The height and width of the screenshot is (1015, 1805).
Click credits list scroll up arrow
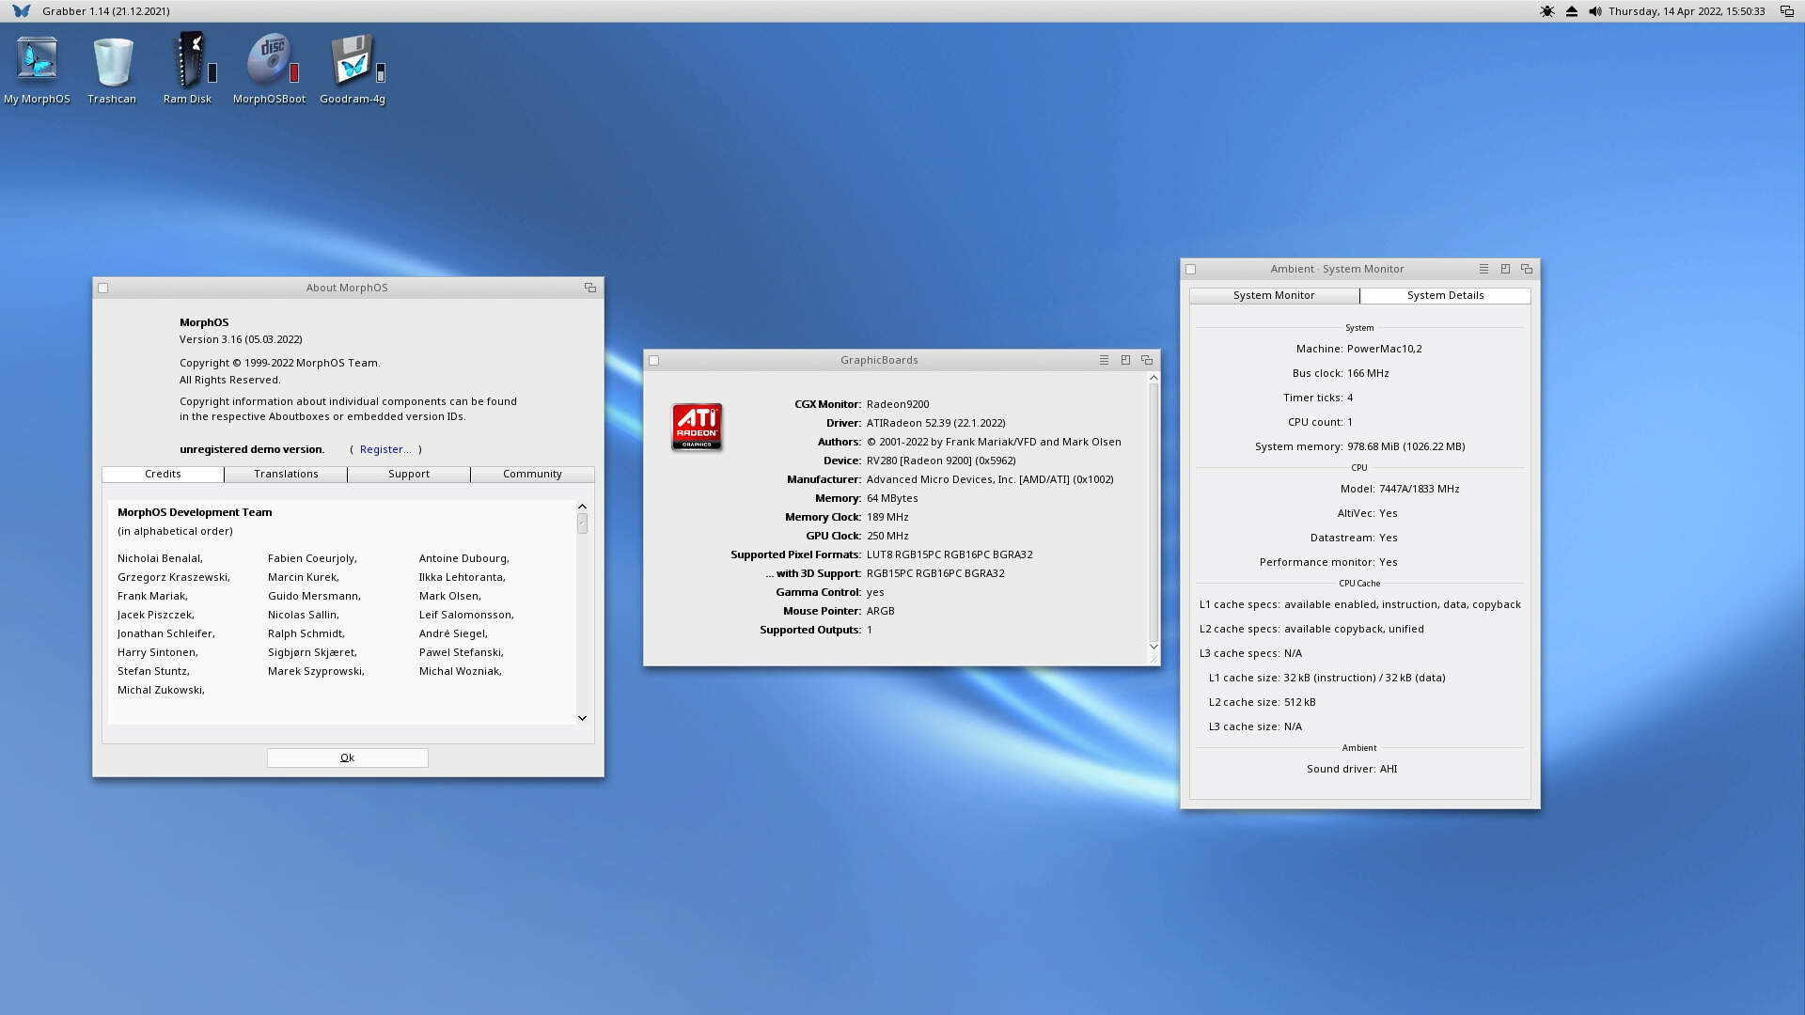[582, 507]
